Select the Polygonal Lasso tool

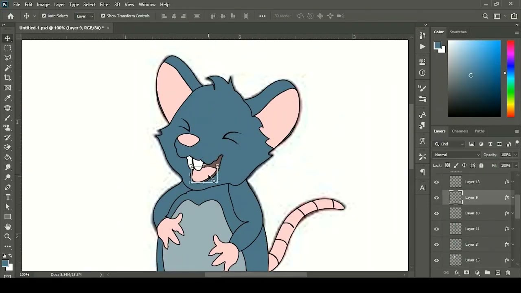pyautogui.click(x=8, y=58)
